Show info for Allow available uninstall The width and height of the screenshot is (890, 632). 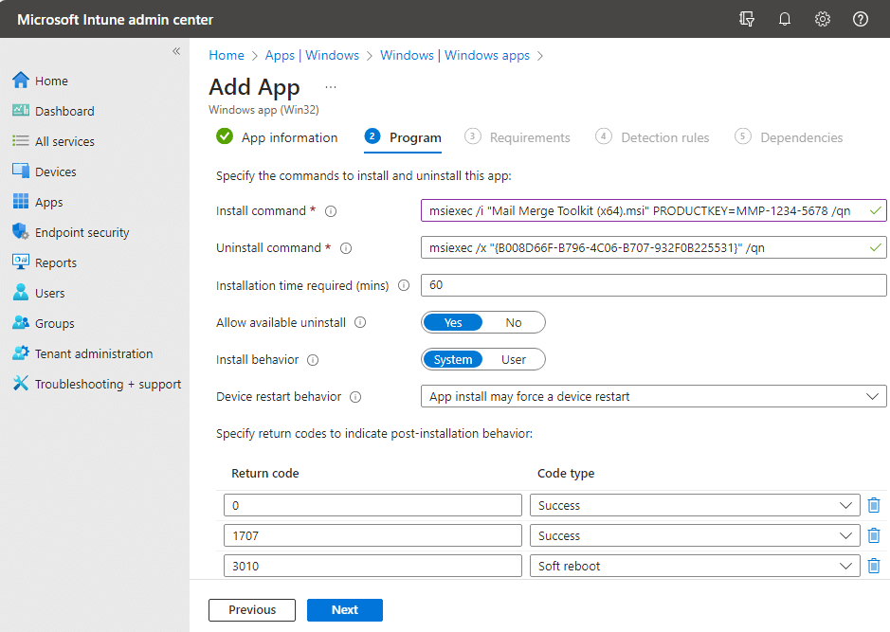pyautogui.click(x=360, y=323)
